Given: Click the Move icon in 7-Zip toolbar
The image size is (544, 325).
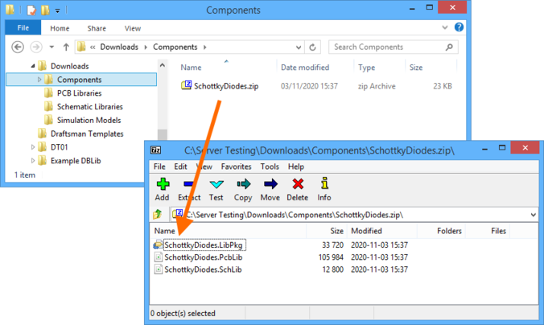Looking at the screenshot, I should (x=270, y=184).
